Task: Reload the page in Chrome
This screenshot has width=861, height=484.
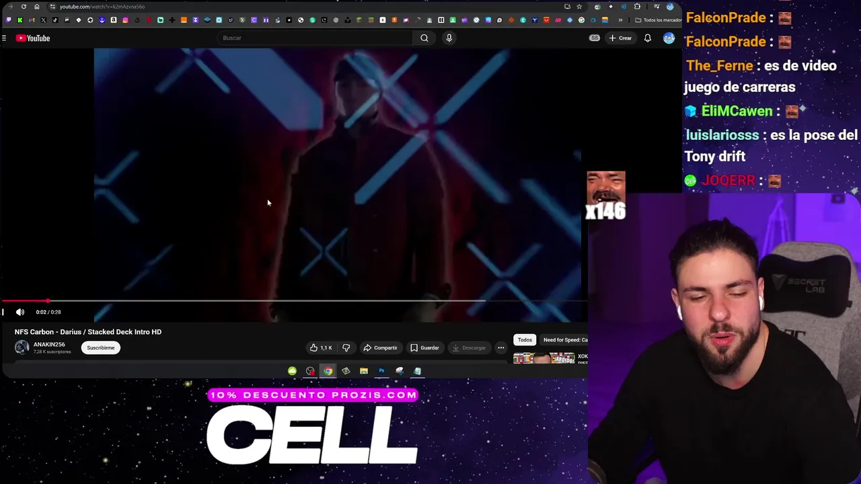Action: (x=24, y=7)
